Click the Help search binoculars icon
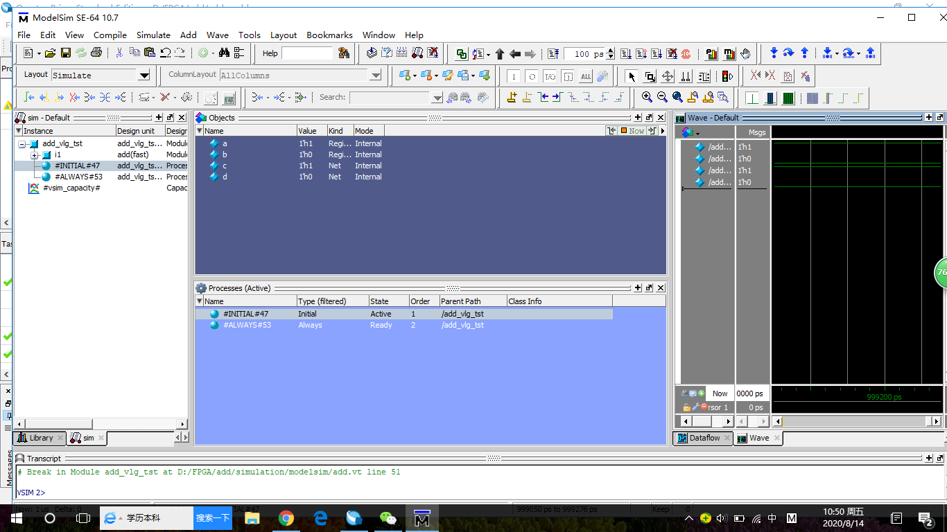 pos(344,53)
